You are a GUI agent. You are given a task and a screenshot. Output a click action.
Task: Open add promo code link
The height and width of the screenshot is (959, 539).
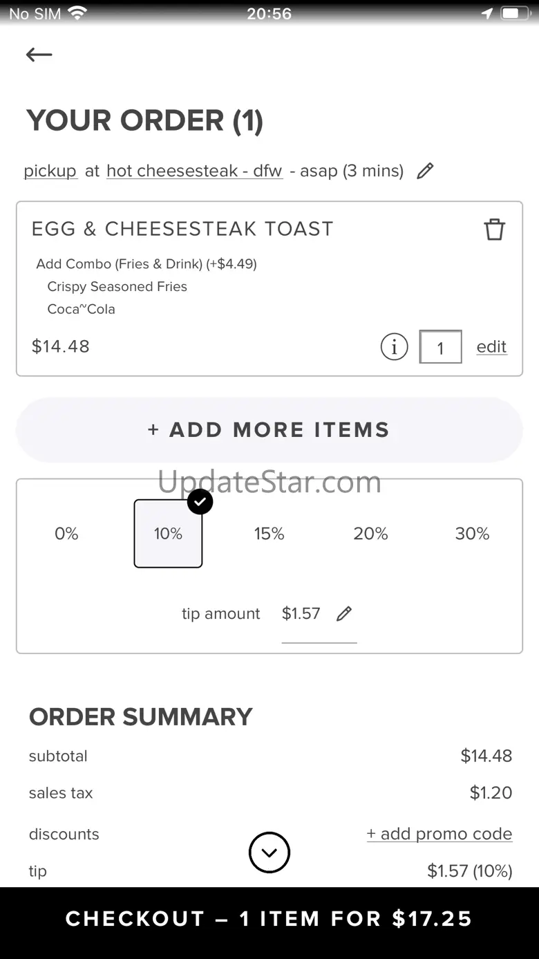coord(439,834)
